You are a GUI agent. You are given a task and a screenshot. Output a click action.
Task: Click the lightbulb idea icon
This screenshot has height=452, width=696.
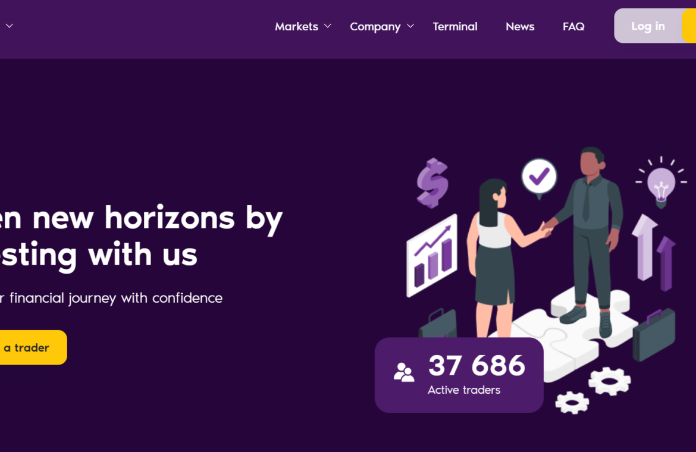pyautogui.click(x=661, y=183)
